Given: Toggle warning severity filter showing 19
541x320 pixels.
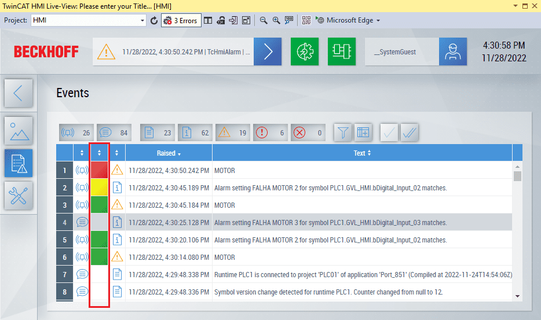Looking at the screenshot, I should [232, 133].
